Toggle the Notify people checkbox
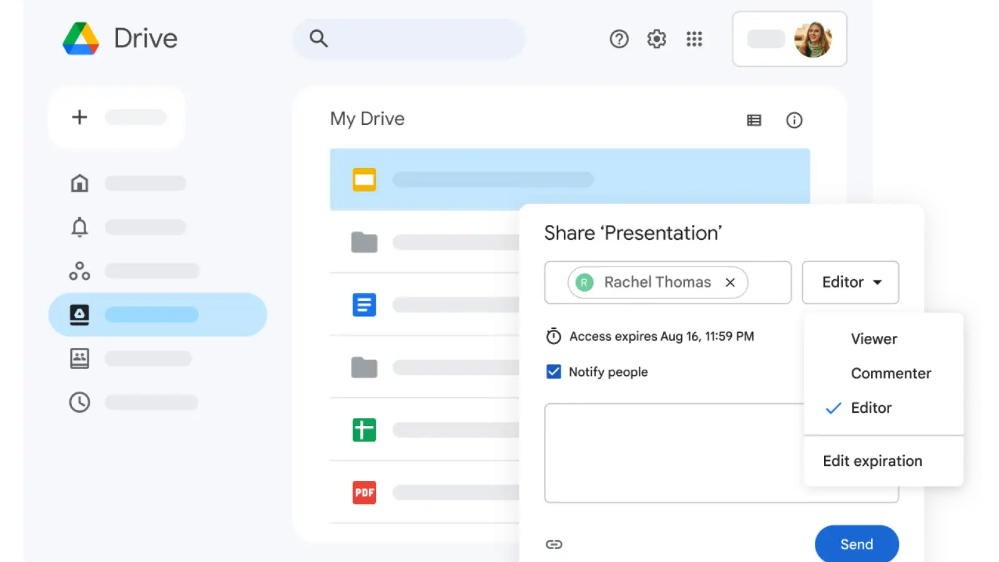Screen dimensions: 999x562 [553, 372]
